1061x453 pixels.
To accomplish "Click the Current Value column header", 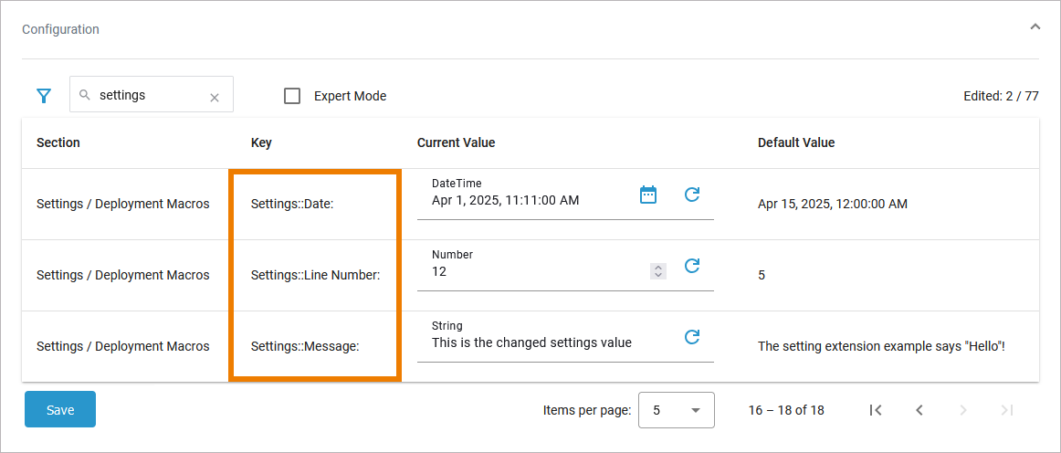I will (456, 142).
